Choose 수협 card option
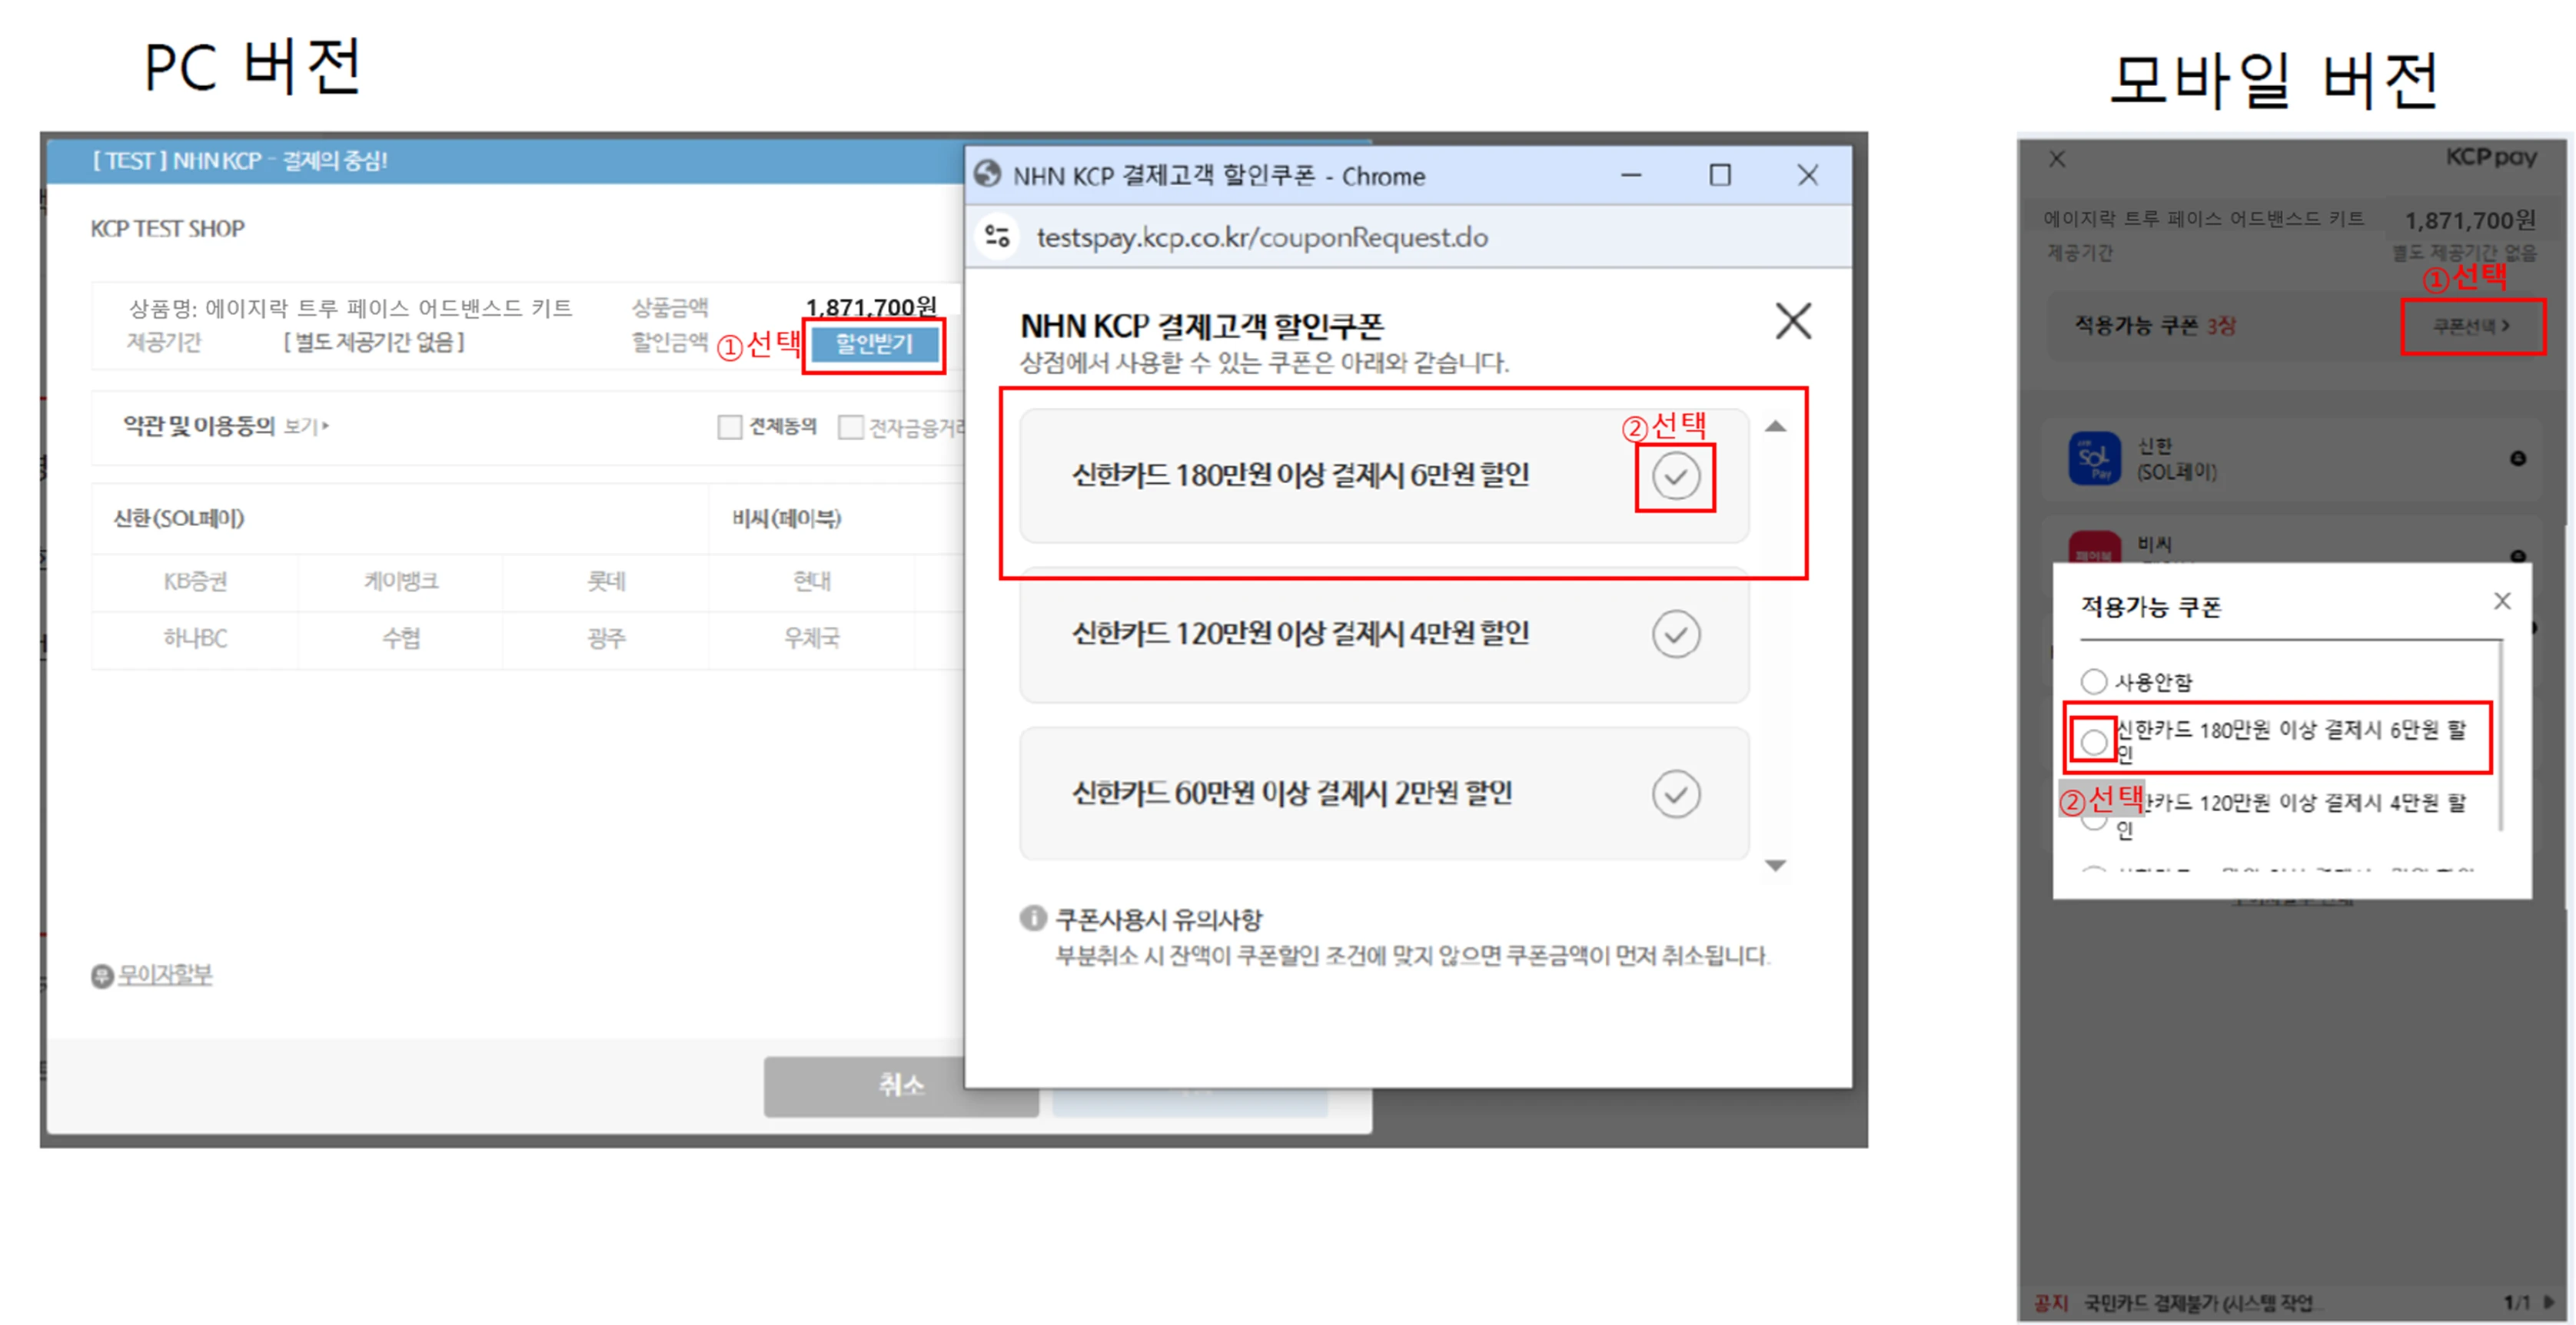The image size is (2576, 1325). (401, 638)
